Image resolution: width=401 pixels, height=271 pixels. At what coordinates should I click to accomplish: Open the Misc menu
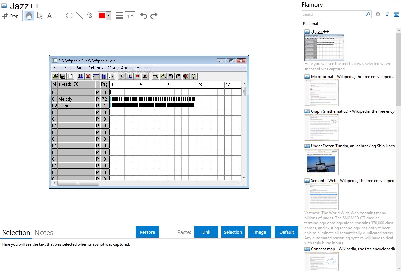pyautogui.click(x=112, y=68)
